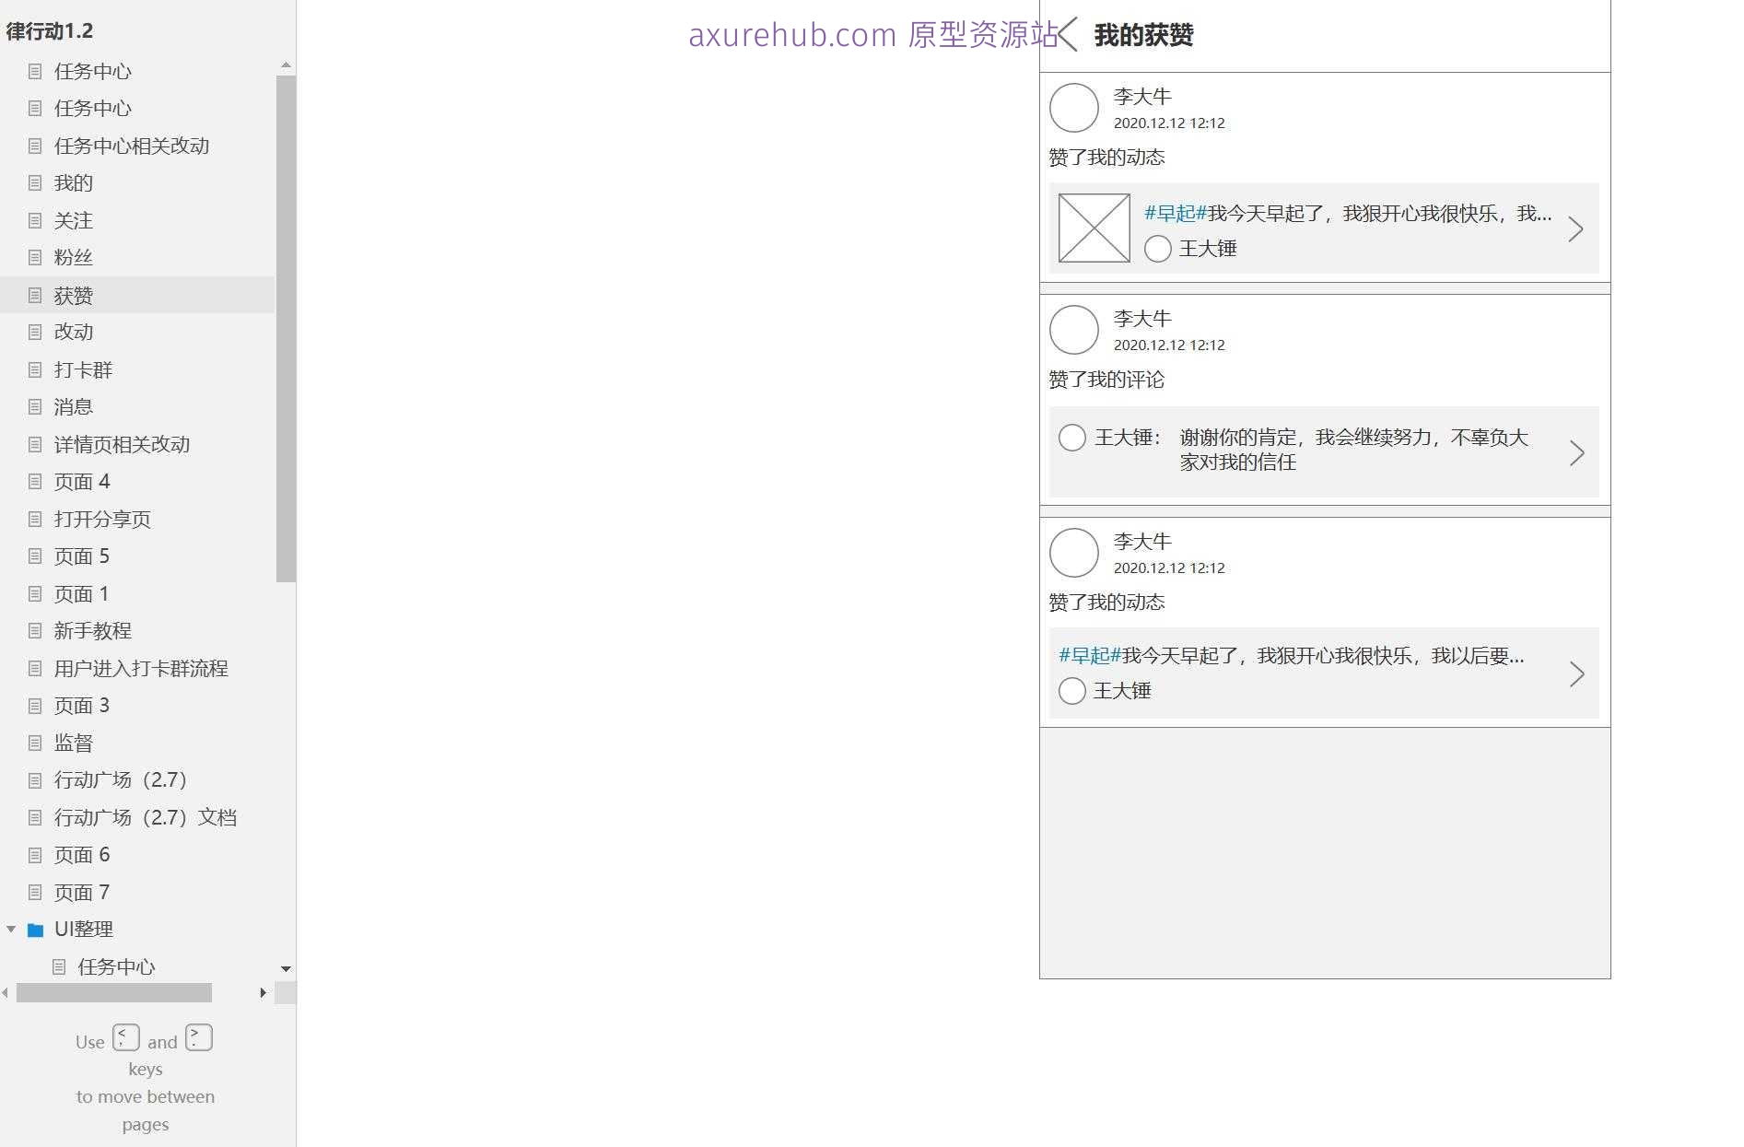1744x1147 pixels.
Task: Open the 行动广场（2.7）page
Action: pos(120,779)
